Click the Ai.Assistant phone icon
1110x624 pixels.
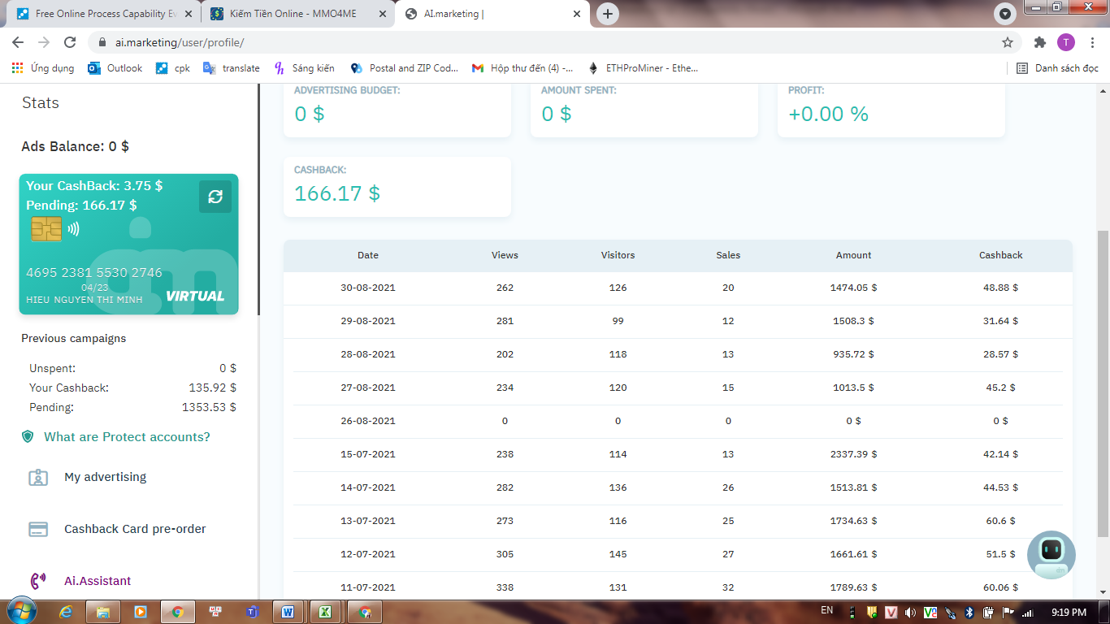[x=38, y=581]
